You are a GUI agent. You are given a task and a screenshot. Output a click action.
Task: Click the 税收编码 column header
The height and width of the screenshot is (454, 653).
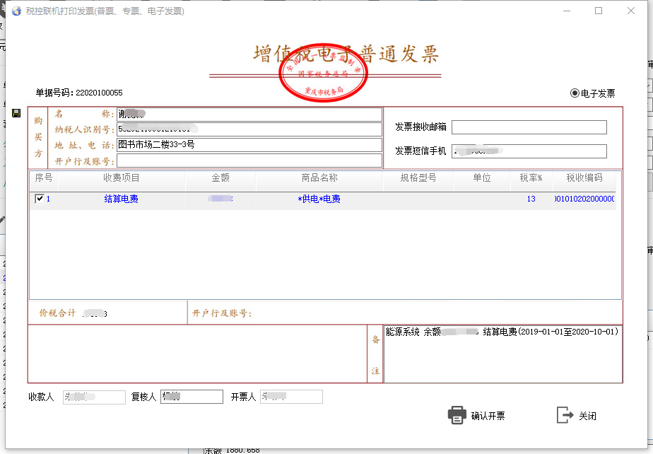(x=584, y=178)
